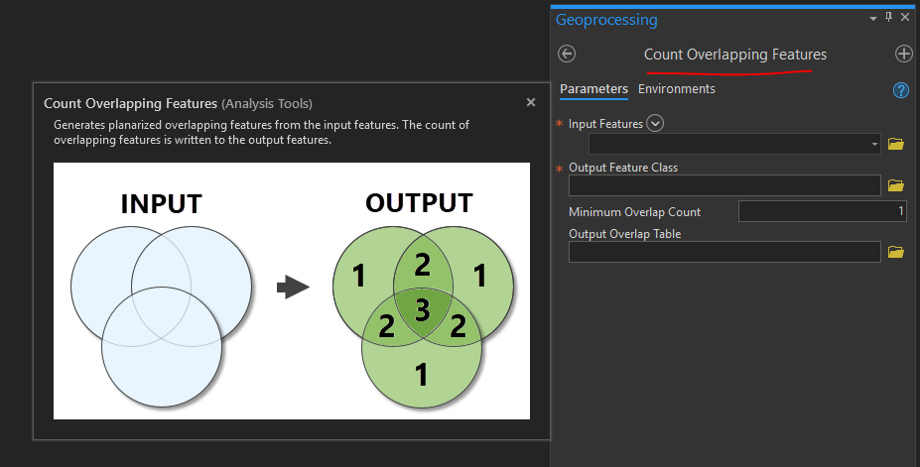The image size is (920, 467).
Task: Click the Count Overlapping Features tool title
Action: tap(734, 55)
